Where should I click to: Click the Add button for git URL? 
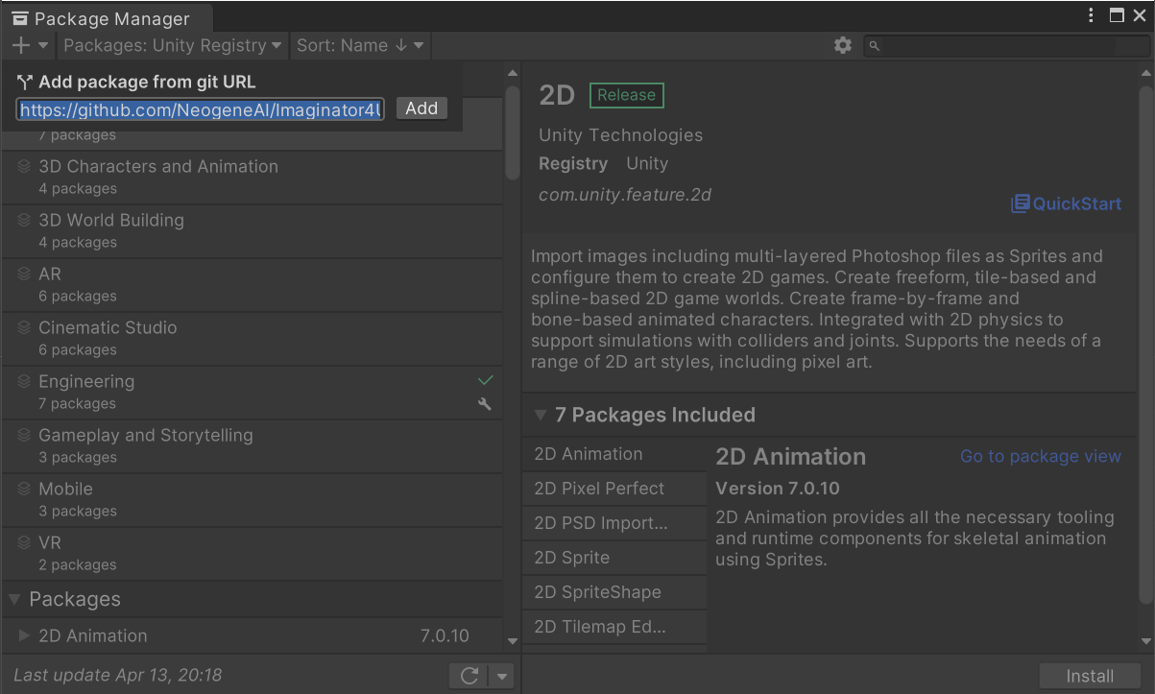(421, 108)
